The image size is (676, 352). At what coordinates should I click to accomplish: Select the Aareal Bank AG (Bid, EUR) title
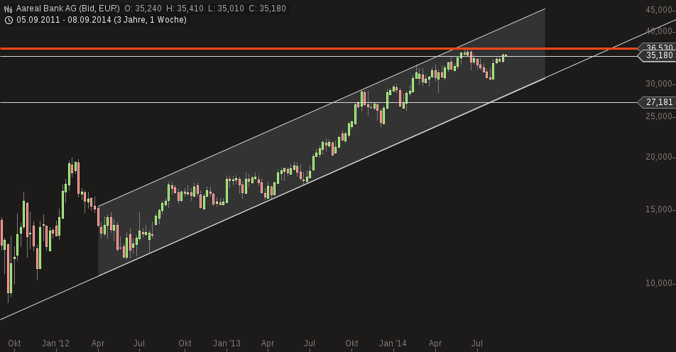point(67,9)
